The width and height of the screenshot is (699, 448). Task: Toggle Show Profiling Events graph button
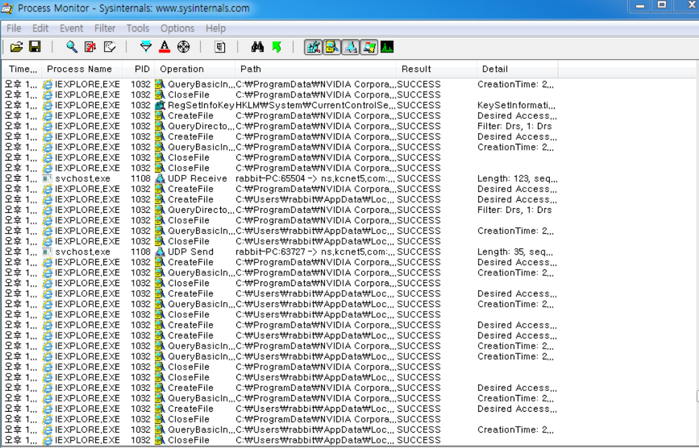pos(387,47)
